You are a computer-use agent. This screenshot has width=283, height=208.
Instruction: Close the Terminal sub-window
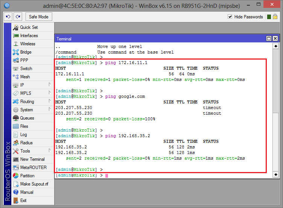[275, 39]
